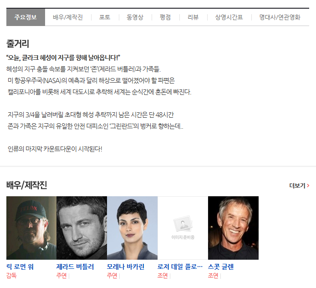
Task: Click the red arrow next to 더보기
Action: [x=308, y=186]
